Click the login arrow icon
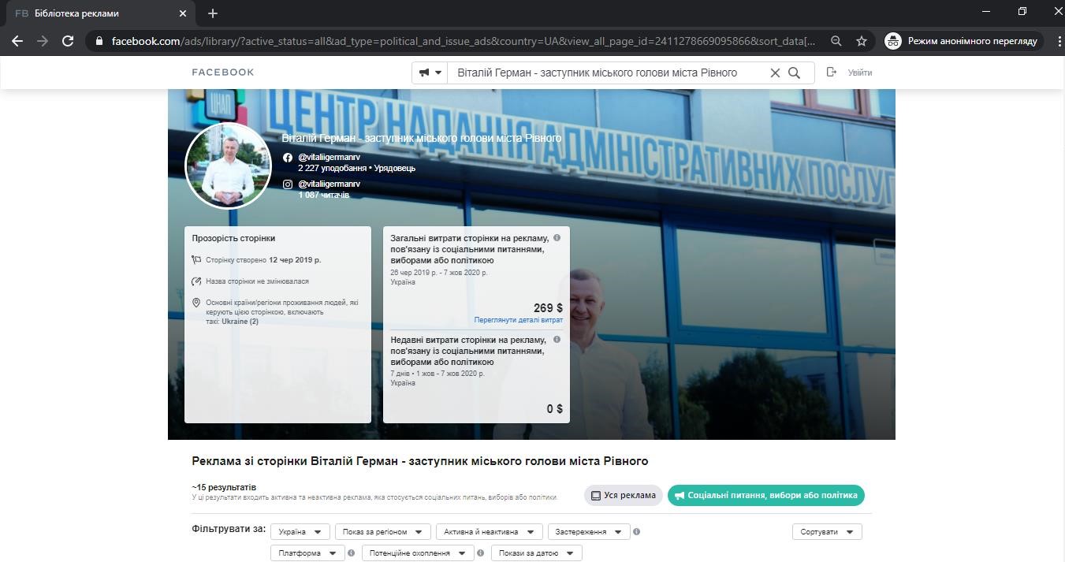The height and width of the screenshot is (562, 1065). click(x=832, y=72)
